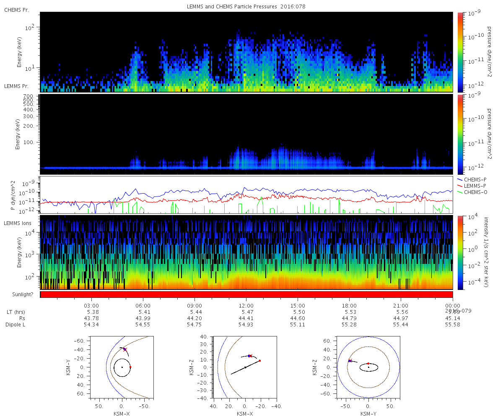The image size is (503, 419).
Task: Click the LEMMS Ions intensity color bar
Action: tap(460, 252)
